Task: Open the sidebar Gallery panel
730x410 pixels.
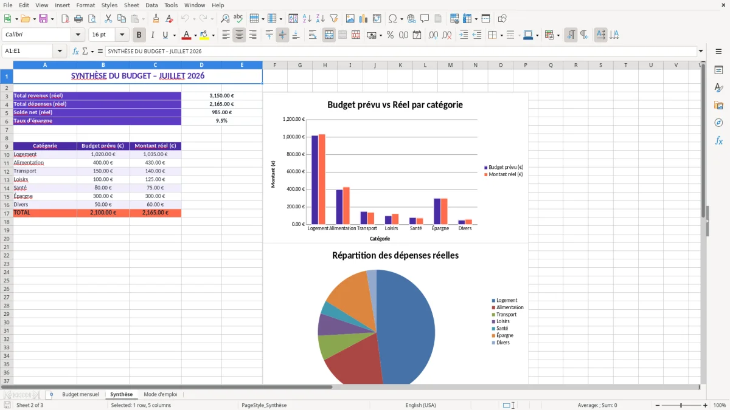Action: 718,106
